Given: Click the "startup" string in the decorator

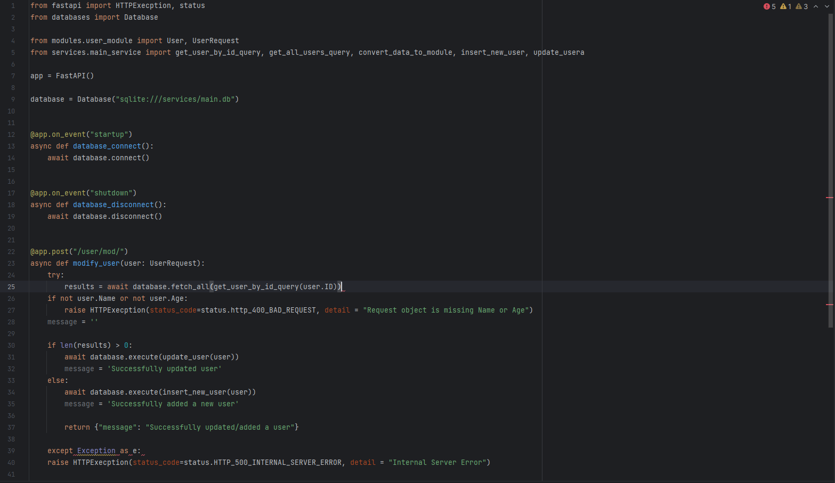Looking at the screenshot, I should 109,134.
